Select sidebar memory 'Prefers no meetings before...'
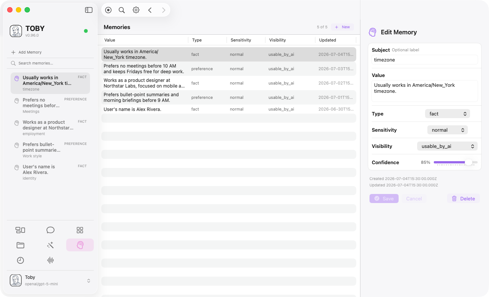Image resolution: width=489 pixels, height=297 pixels. coord(50,105)
